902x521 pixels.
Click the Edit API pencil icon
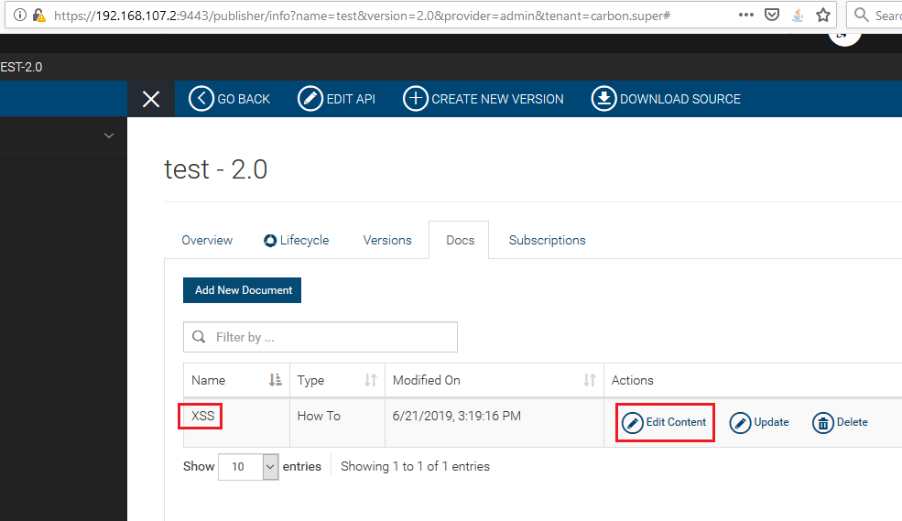[310, 99]
